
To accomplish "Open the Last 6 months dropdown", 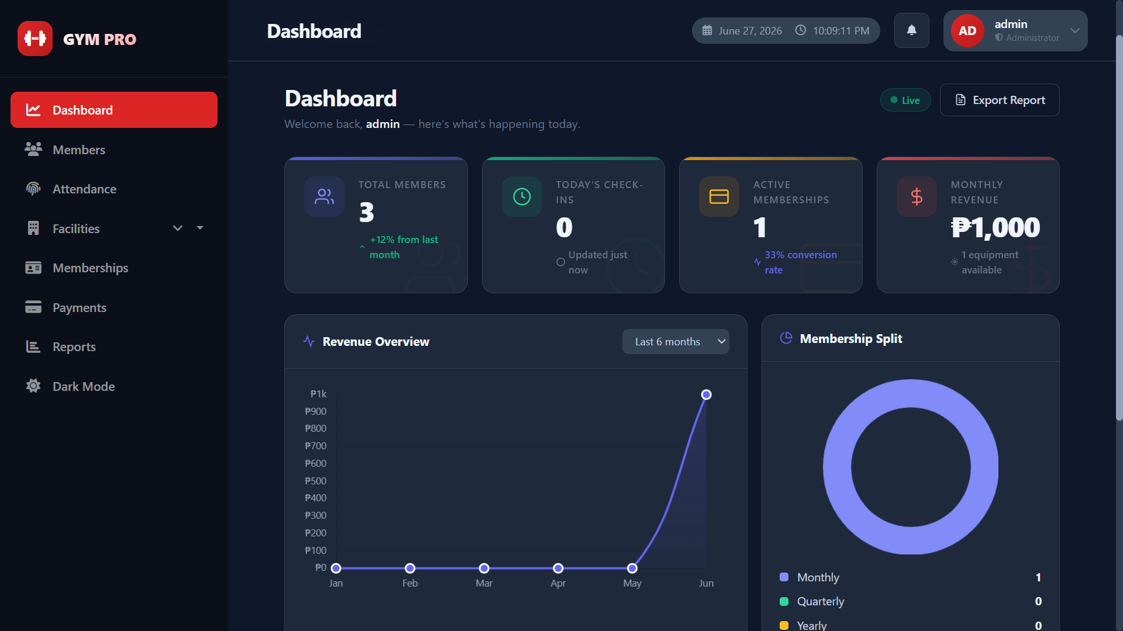I will tap(676, 341).
